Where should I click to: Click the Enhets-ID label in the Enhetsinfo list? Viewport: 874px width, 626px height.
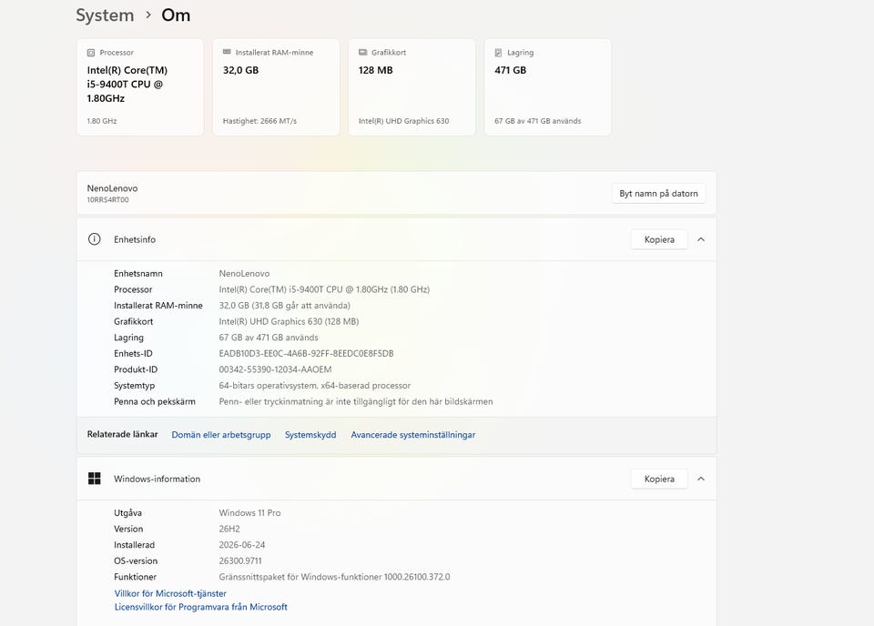pyautogui.click(x=133, y=354)
